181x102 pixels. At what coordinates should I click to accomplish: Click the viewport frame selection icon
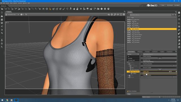point(121,14)
